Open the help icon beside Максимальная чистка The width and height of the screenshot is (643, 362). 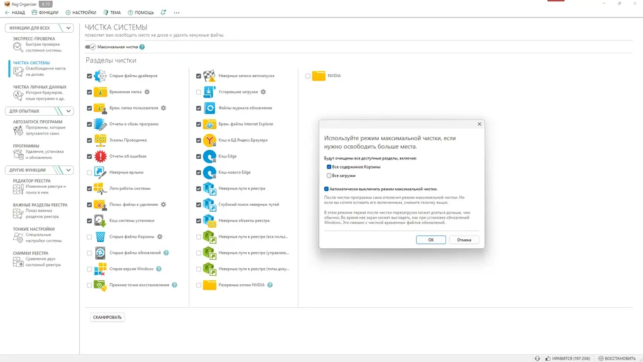tap(142, 47)
